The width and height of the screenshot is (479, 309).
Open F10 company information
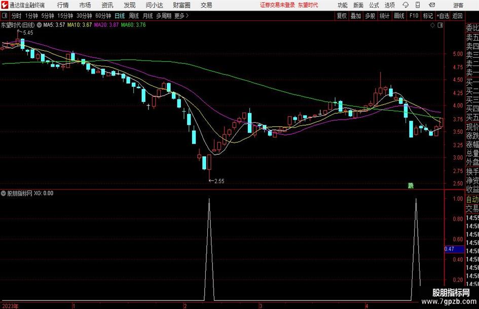click(x=414, y=16)
